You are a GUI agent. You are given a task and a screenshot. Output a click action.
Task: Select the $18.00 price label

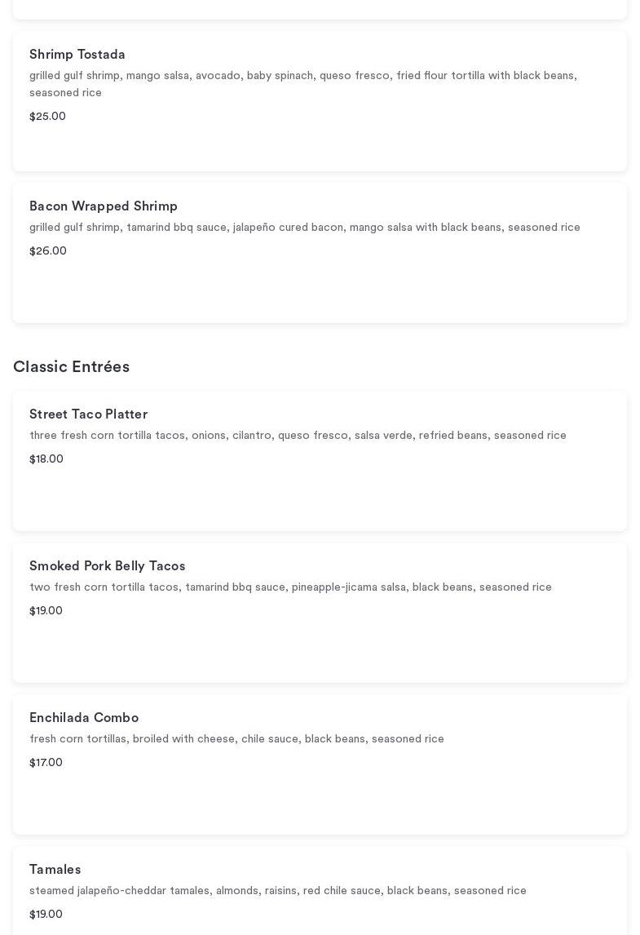pyautogui.click(x=46, y=459)
